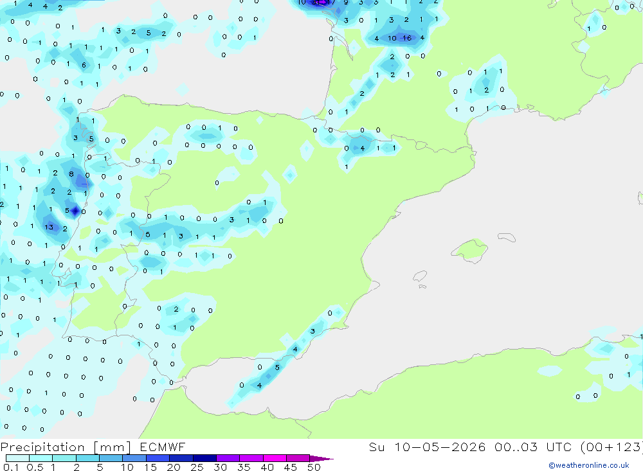Select the 20–25 mm legend color swatch
This screenshot has width=643, height=471.
tap(181, 458)
